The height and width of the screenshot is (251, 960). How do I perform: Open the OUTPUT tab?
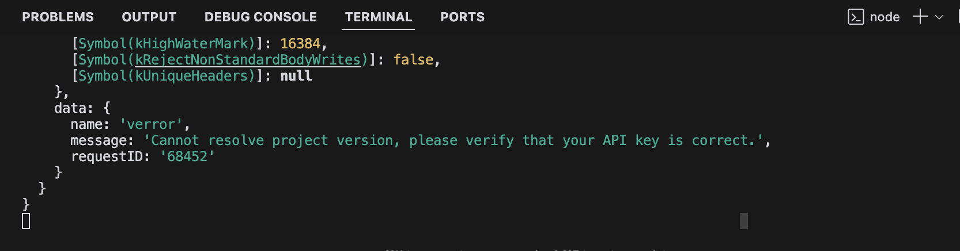(149, 17)
